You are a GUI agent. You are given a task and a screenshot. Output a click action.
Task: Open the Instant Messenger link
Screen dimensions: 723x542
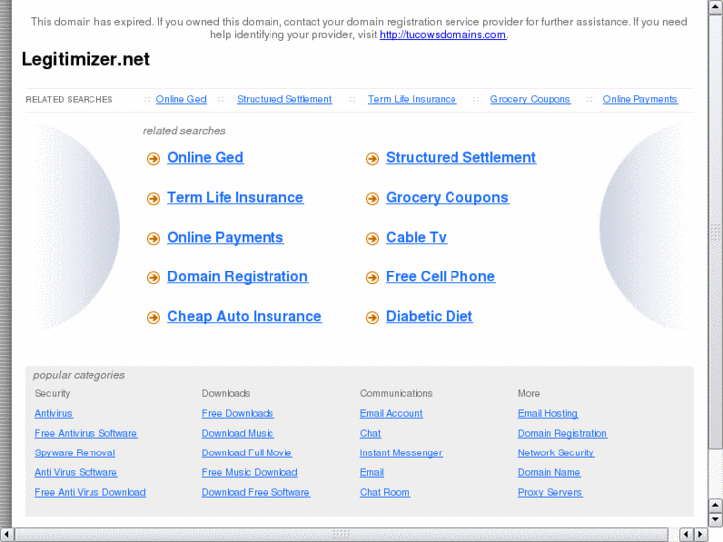click(401, 453)
